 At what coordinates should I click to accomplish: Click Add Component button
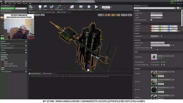8,8
